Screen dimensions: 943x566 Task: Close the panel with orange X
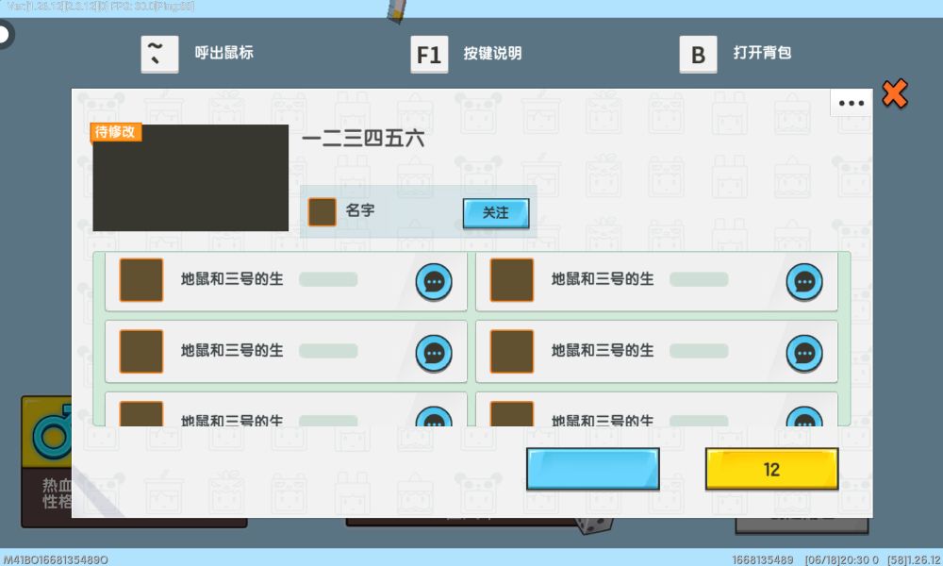tap(894, 93)
